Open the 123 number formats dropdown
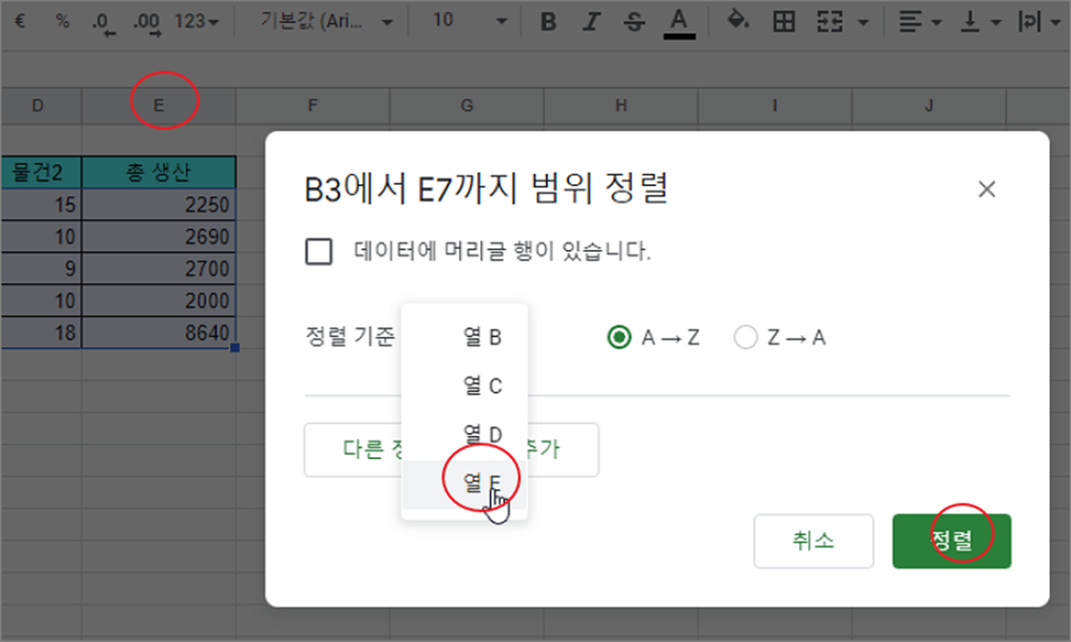The height and width of the screenshot is (642, 1071). coord(196,22)
